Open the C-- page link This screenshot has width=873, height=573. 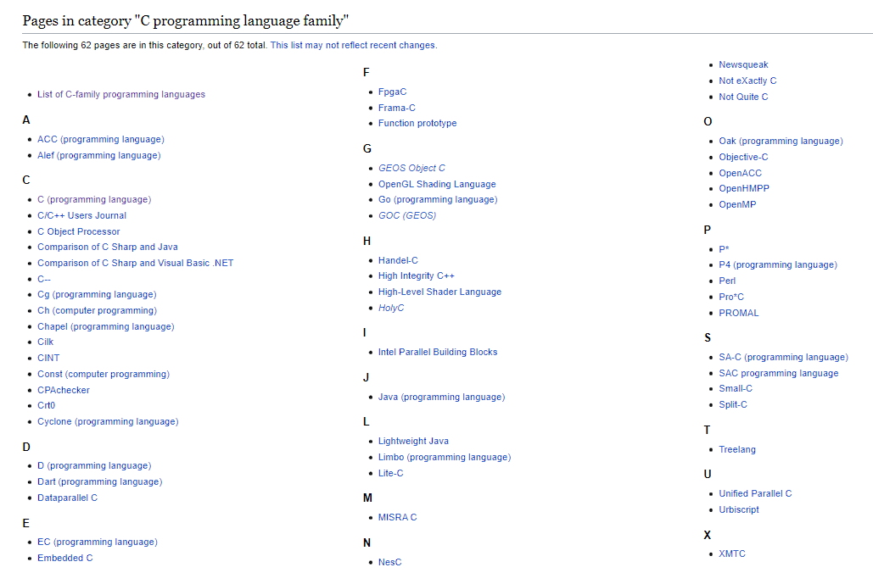tap(44, 279)
